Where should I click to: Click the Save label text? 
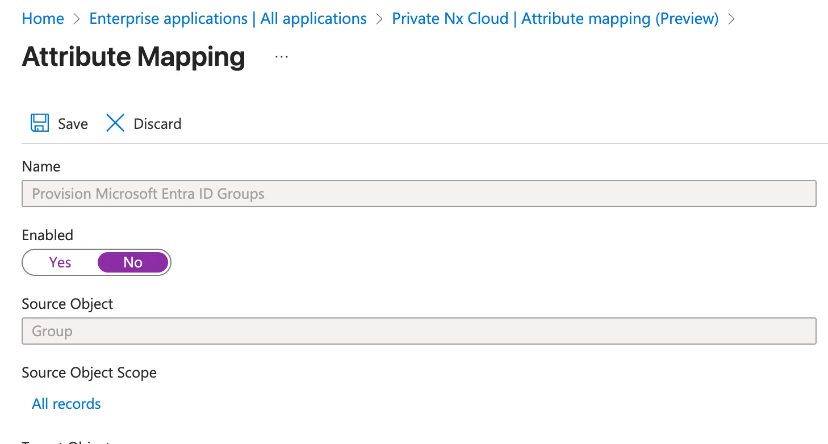(x=73, y=124)
